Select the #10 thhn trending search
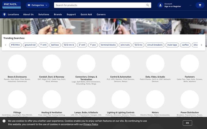 click(16, 45)
